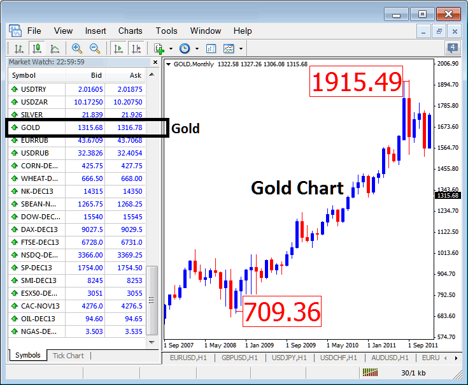This screenshot has height=385, width=468.
Task: Open the USDCHF,H1 chart tab
Action: (x=339, y=358)
